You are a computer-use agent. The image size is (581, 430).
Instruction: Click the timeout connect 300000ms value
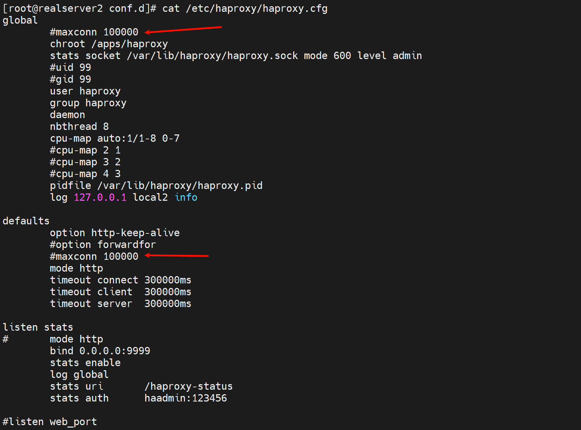click(168, 280)
